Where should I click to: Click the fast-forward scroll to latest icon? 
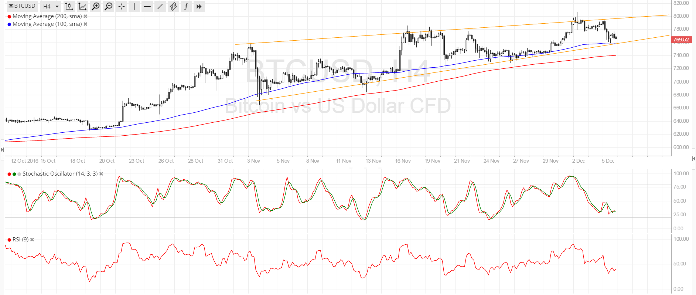pos(199,6)
